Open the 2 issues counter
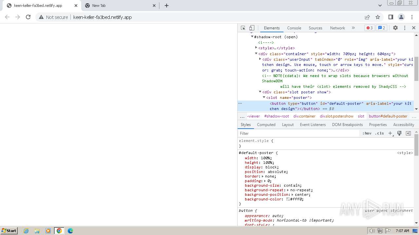The width and height of the screenshot is (419, 235). coord(382,28)
